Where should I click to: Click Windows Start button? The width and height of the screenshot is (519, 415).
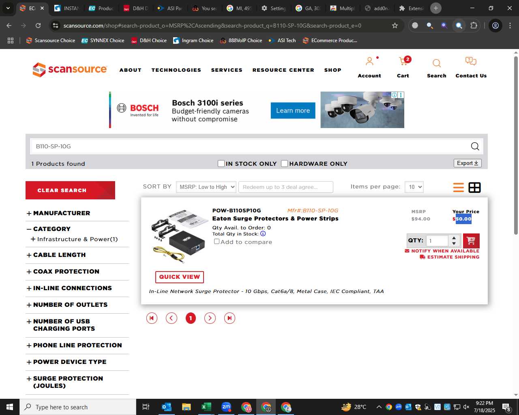tap(10, 407)
